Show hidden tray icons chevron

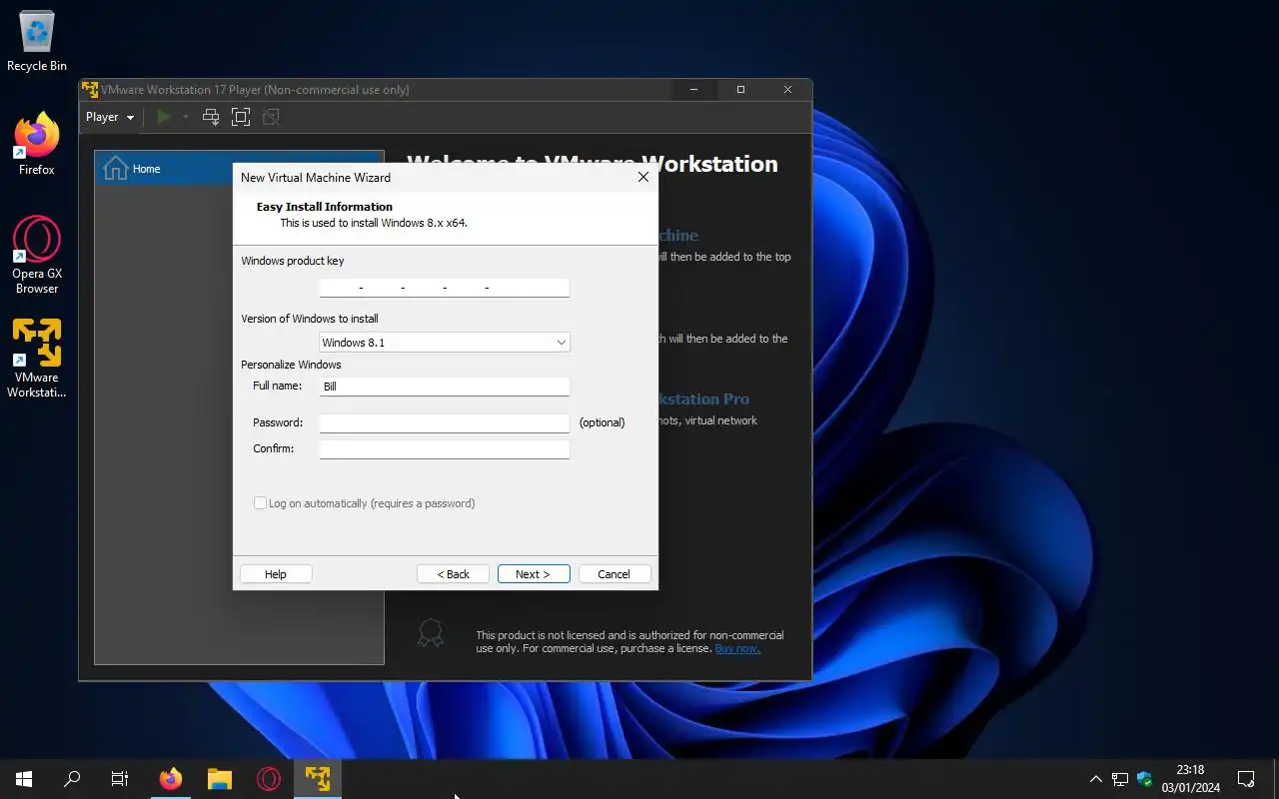pos(1096,779)
